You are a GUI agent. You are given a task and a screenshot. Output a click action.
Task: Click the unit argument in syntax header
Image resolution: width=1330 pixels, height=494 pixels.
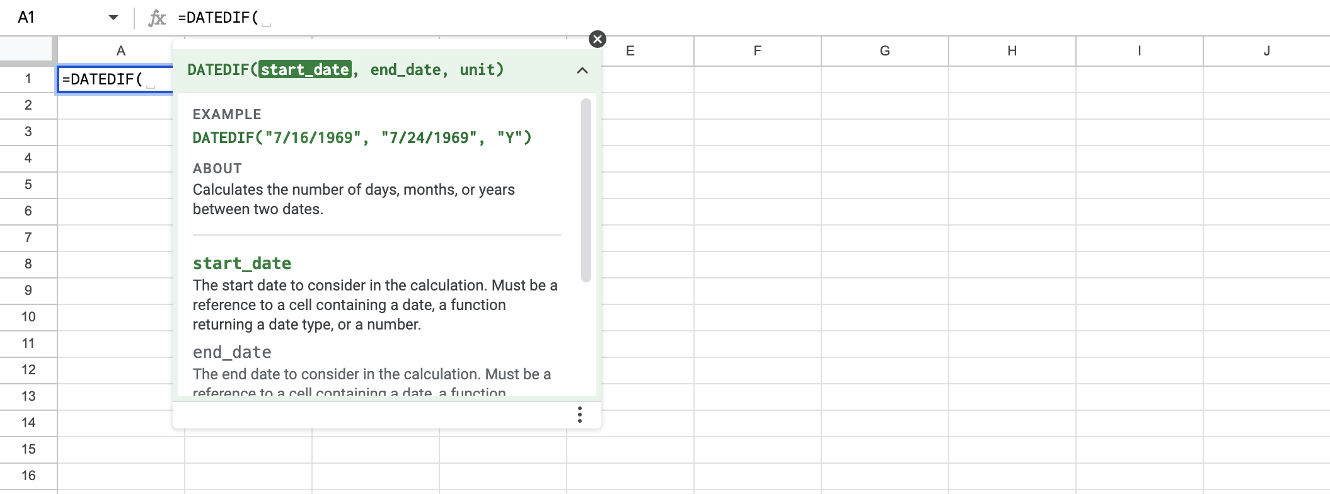tap(477, 70)
